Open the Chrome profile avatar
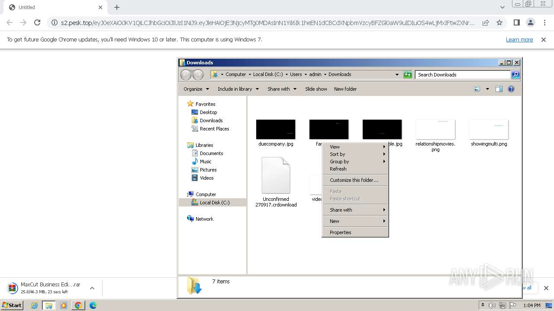The image size is (554, 311). tap(530, 22)
